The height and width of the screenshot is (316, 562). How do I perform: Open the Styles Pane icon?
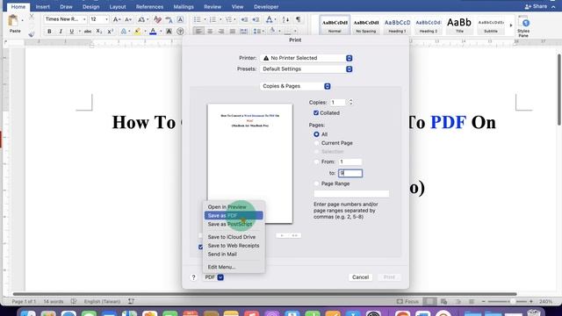coord(523,27)
